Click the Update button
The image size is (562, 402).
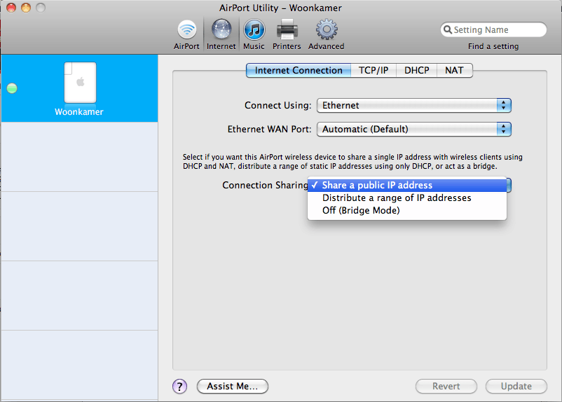(516, 386)
